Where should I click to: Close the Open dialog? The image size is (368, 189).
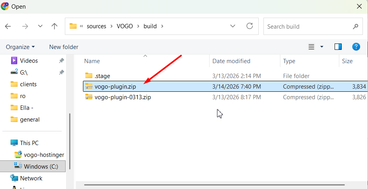359,6
